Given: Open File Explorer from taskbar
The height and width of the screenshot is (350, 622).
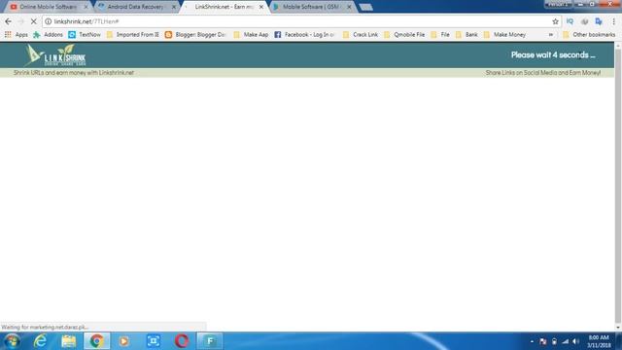Looking at the screenshot, I should (68, 341).
